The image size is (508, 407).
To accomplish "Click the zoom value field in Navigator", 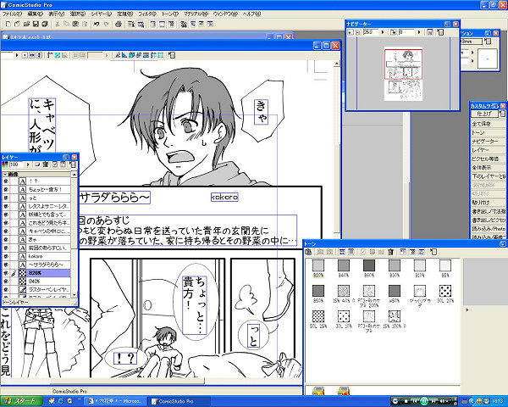I will [x=372, y=32].
